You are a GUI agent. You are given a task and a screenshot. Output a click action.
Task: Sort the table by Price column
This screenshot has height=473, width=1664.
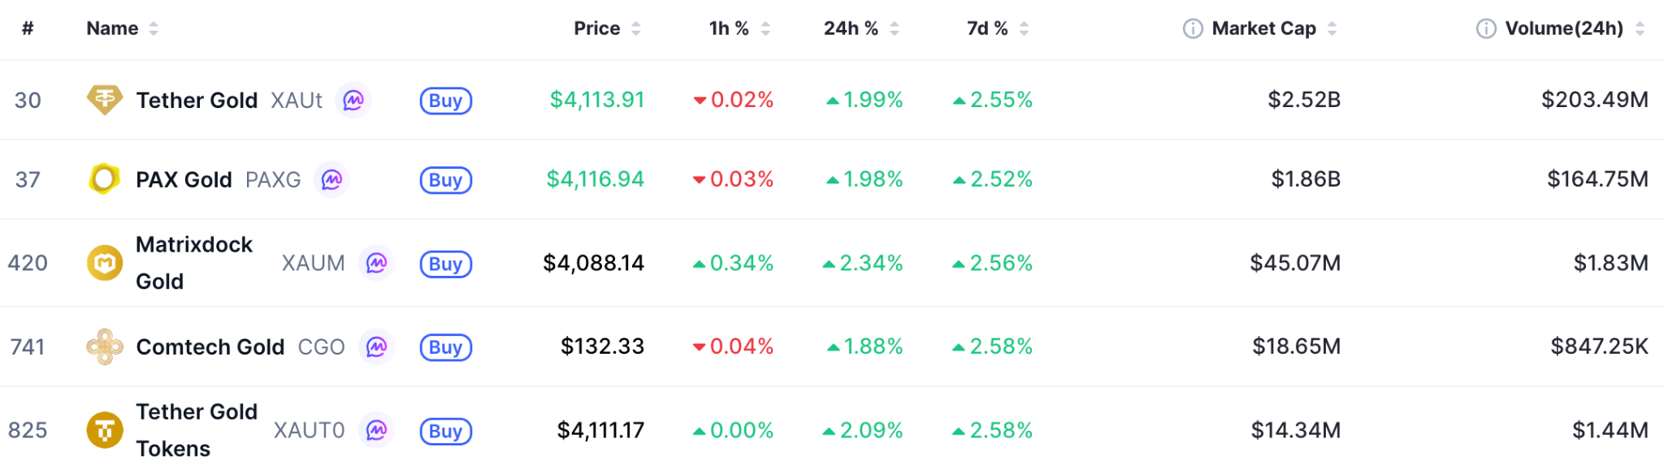coord(606,28)
